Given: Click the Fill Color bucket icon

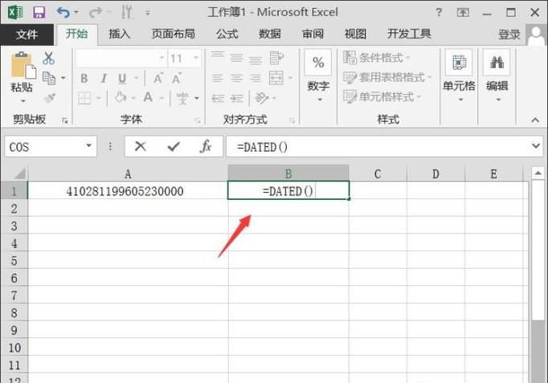Looking at the screenshot, I should (121, 97).
